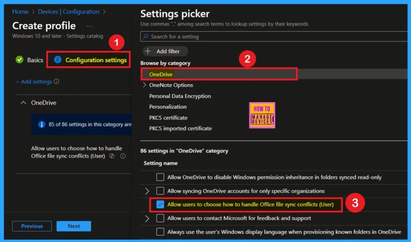Expand the OneNote Options category
This screenshot has width=411, height=242.
pyautogui.click(x=144, y=85)
